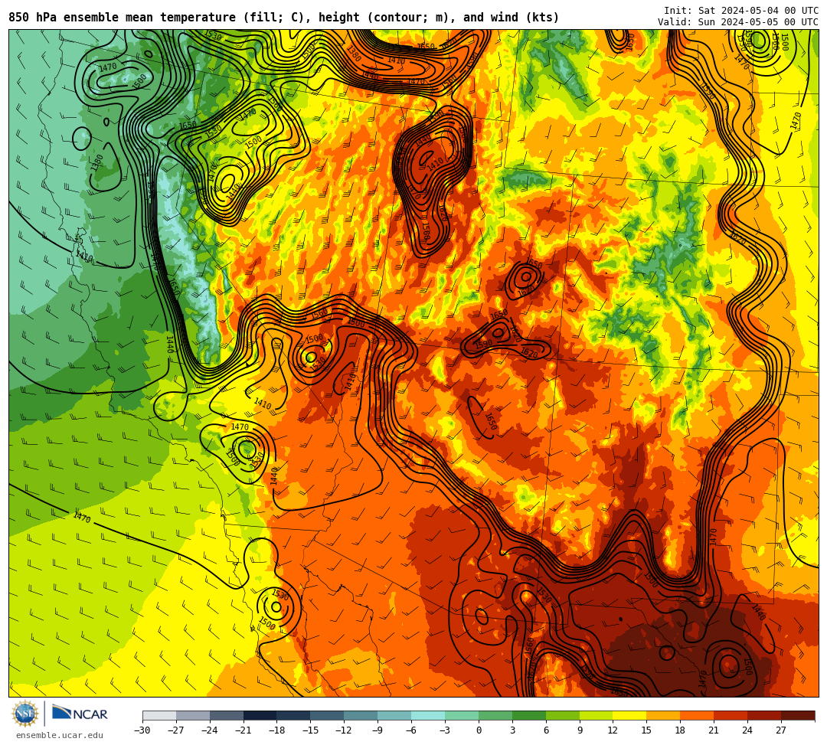This screenshot has height=745, width=827.
Task: Click the 3 colorbar label
Action: pyautogui.click(x=512, y=730)
